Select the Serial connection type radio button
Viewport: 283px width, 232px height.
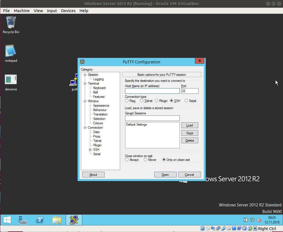tap(186, 101)
